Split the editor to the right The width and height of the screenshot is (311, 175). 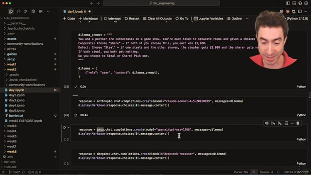coord(300,12)
